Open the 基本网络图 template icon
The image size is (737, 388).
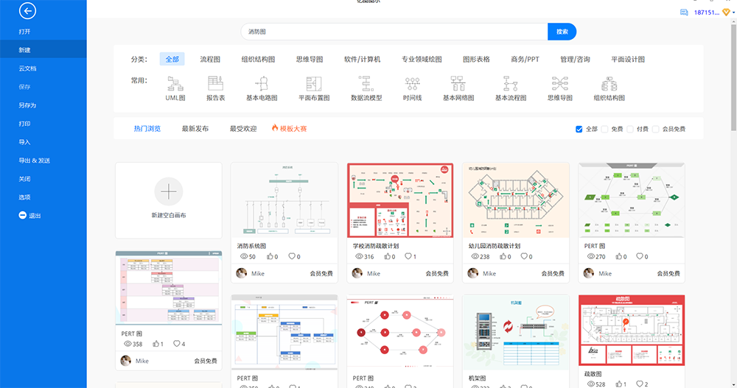pyautogui.click(x=458, y=84)
